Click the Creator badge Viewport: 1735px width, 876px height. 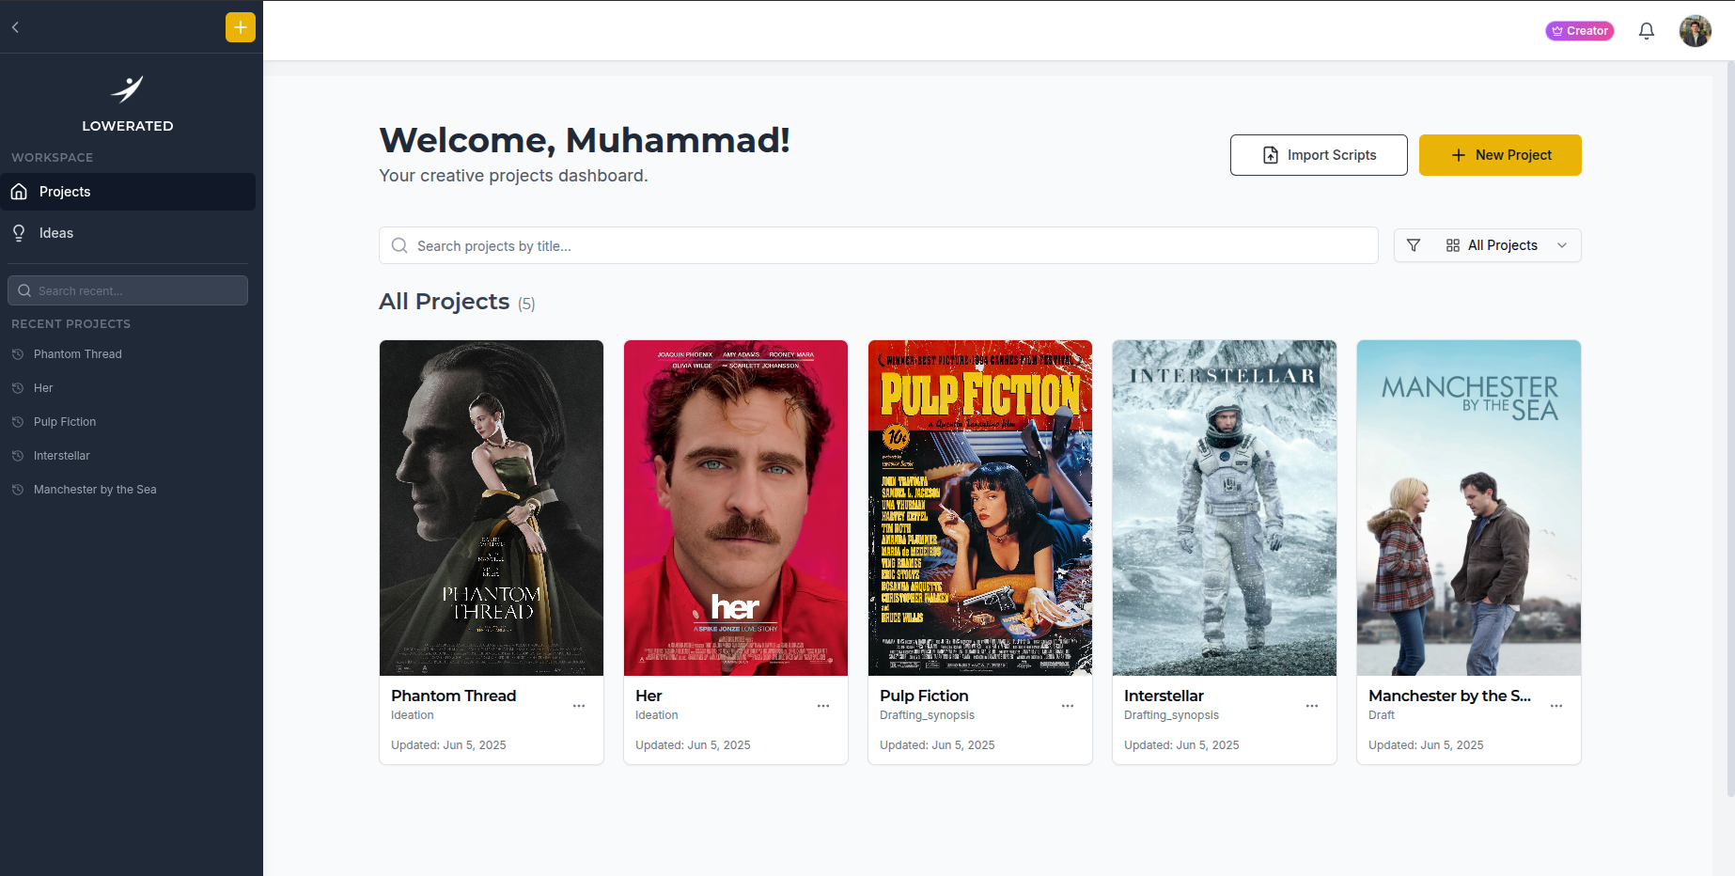[1580, 31]
